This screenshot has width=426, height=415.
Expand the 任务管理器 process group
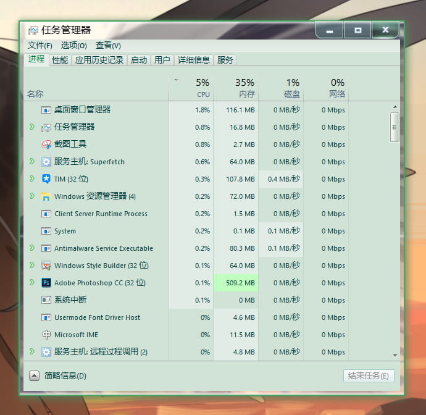click(x=32, y=127)
